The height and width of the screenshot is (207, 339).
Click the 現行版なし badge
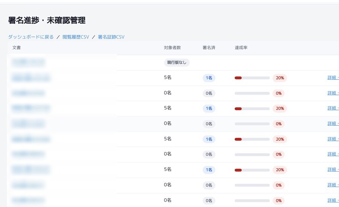pos(177,62)
